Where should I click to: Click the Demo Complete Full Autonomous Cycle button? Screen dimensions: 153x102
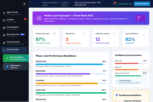[x=16, y=58]
